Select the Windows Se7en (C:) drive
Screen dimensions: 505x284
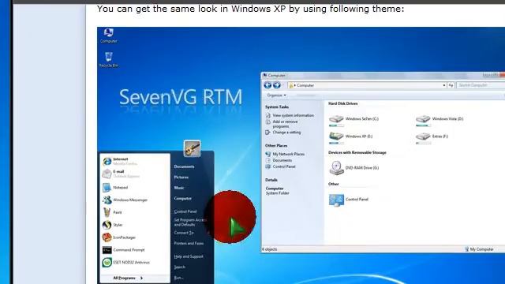tap(353, 120)
